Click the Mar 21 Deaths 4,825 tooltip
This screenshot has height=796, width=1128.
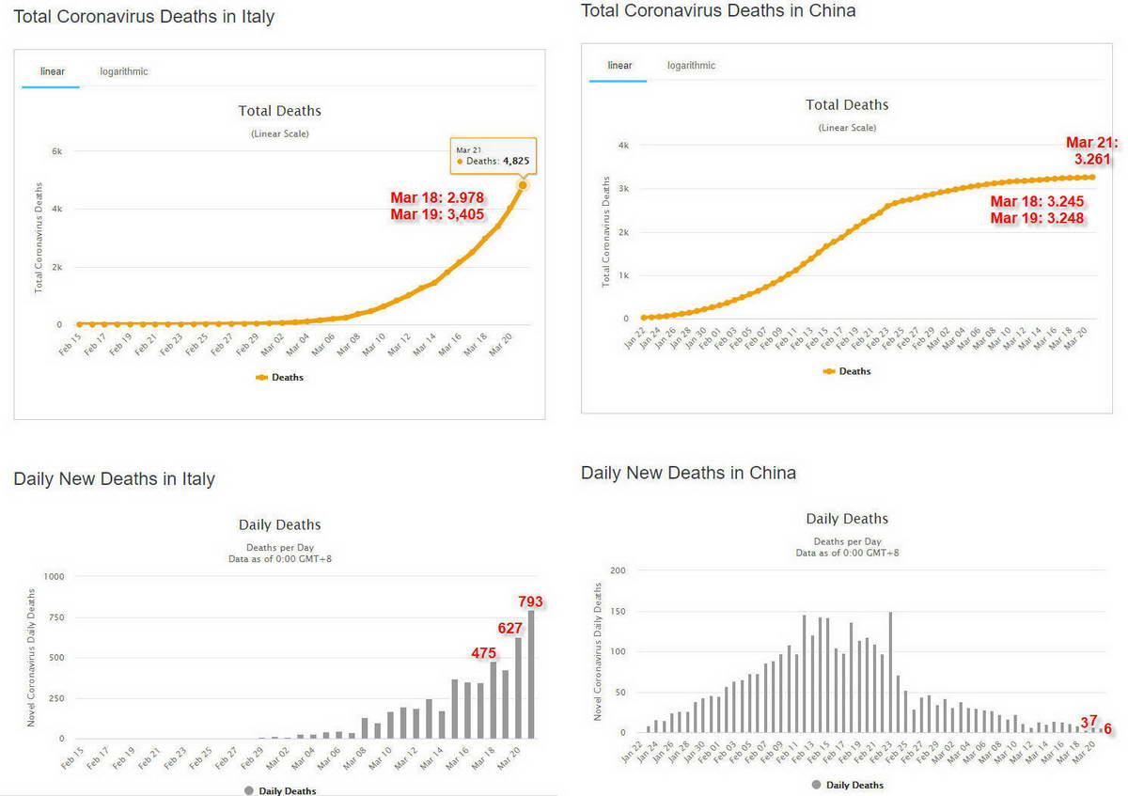[x=493, y=156]
